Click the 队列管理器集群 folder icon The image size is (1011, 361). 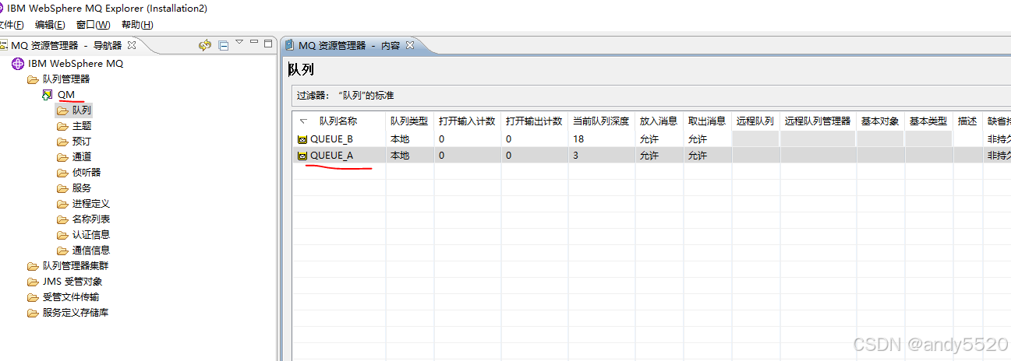click(33, 266)
